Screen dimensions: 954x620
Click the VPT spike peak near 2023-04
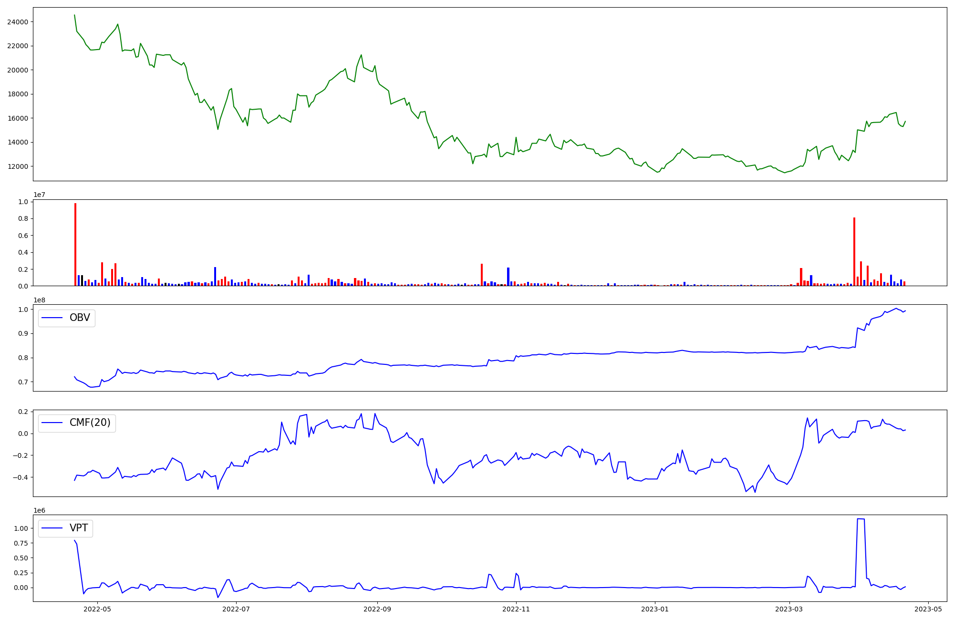pyautogui.click(x=861, y=519)
